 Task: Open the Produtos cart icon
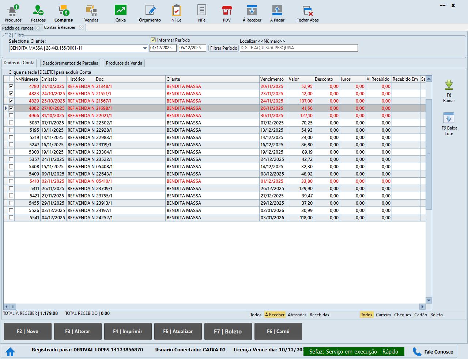[13, 10]
